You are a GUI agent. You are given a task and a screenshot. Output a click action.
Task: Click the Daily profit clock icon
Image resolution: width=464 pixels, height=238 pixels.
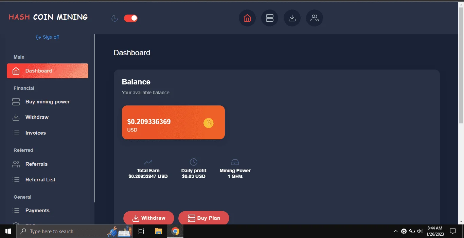click(194, 162)
